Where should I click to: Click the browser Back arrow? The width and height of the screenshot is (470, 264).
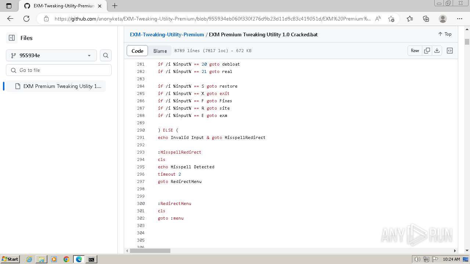(10, 19)
